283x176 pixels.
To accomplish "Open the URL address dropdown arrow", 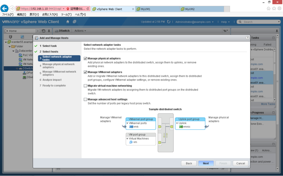I will pyautogui.click(x=64, y=8).
